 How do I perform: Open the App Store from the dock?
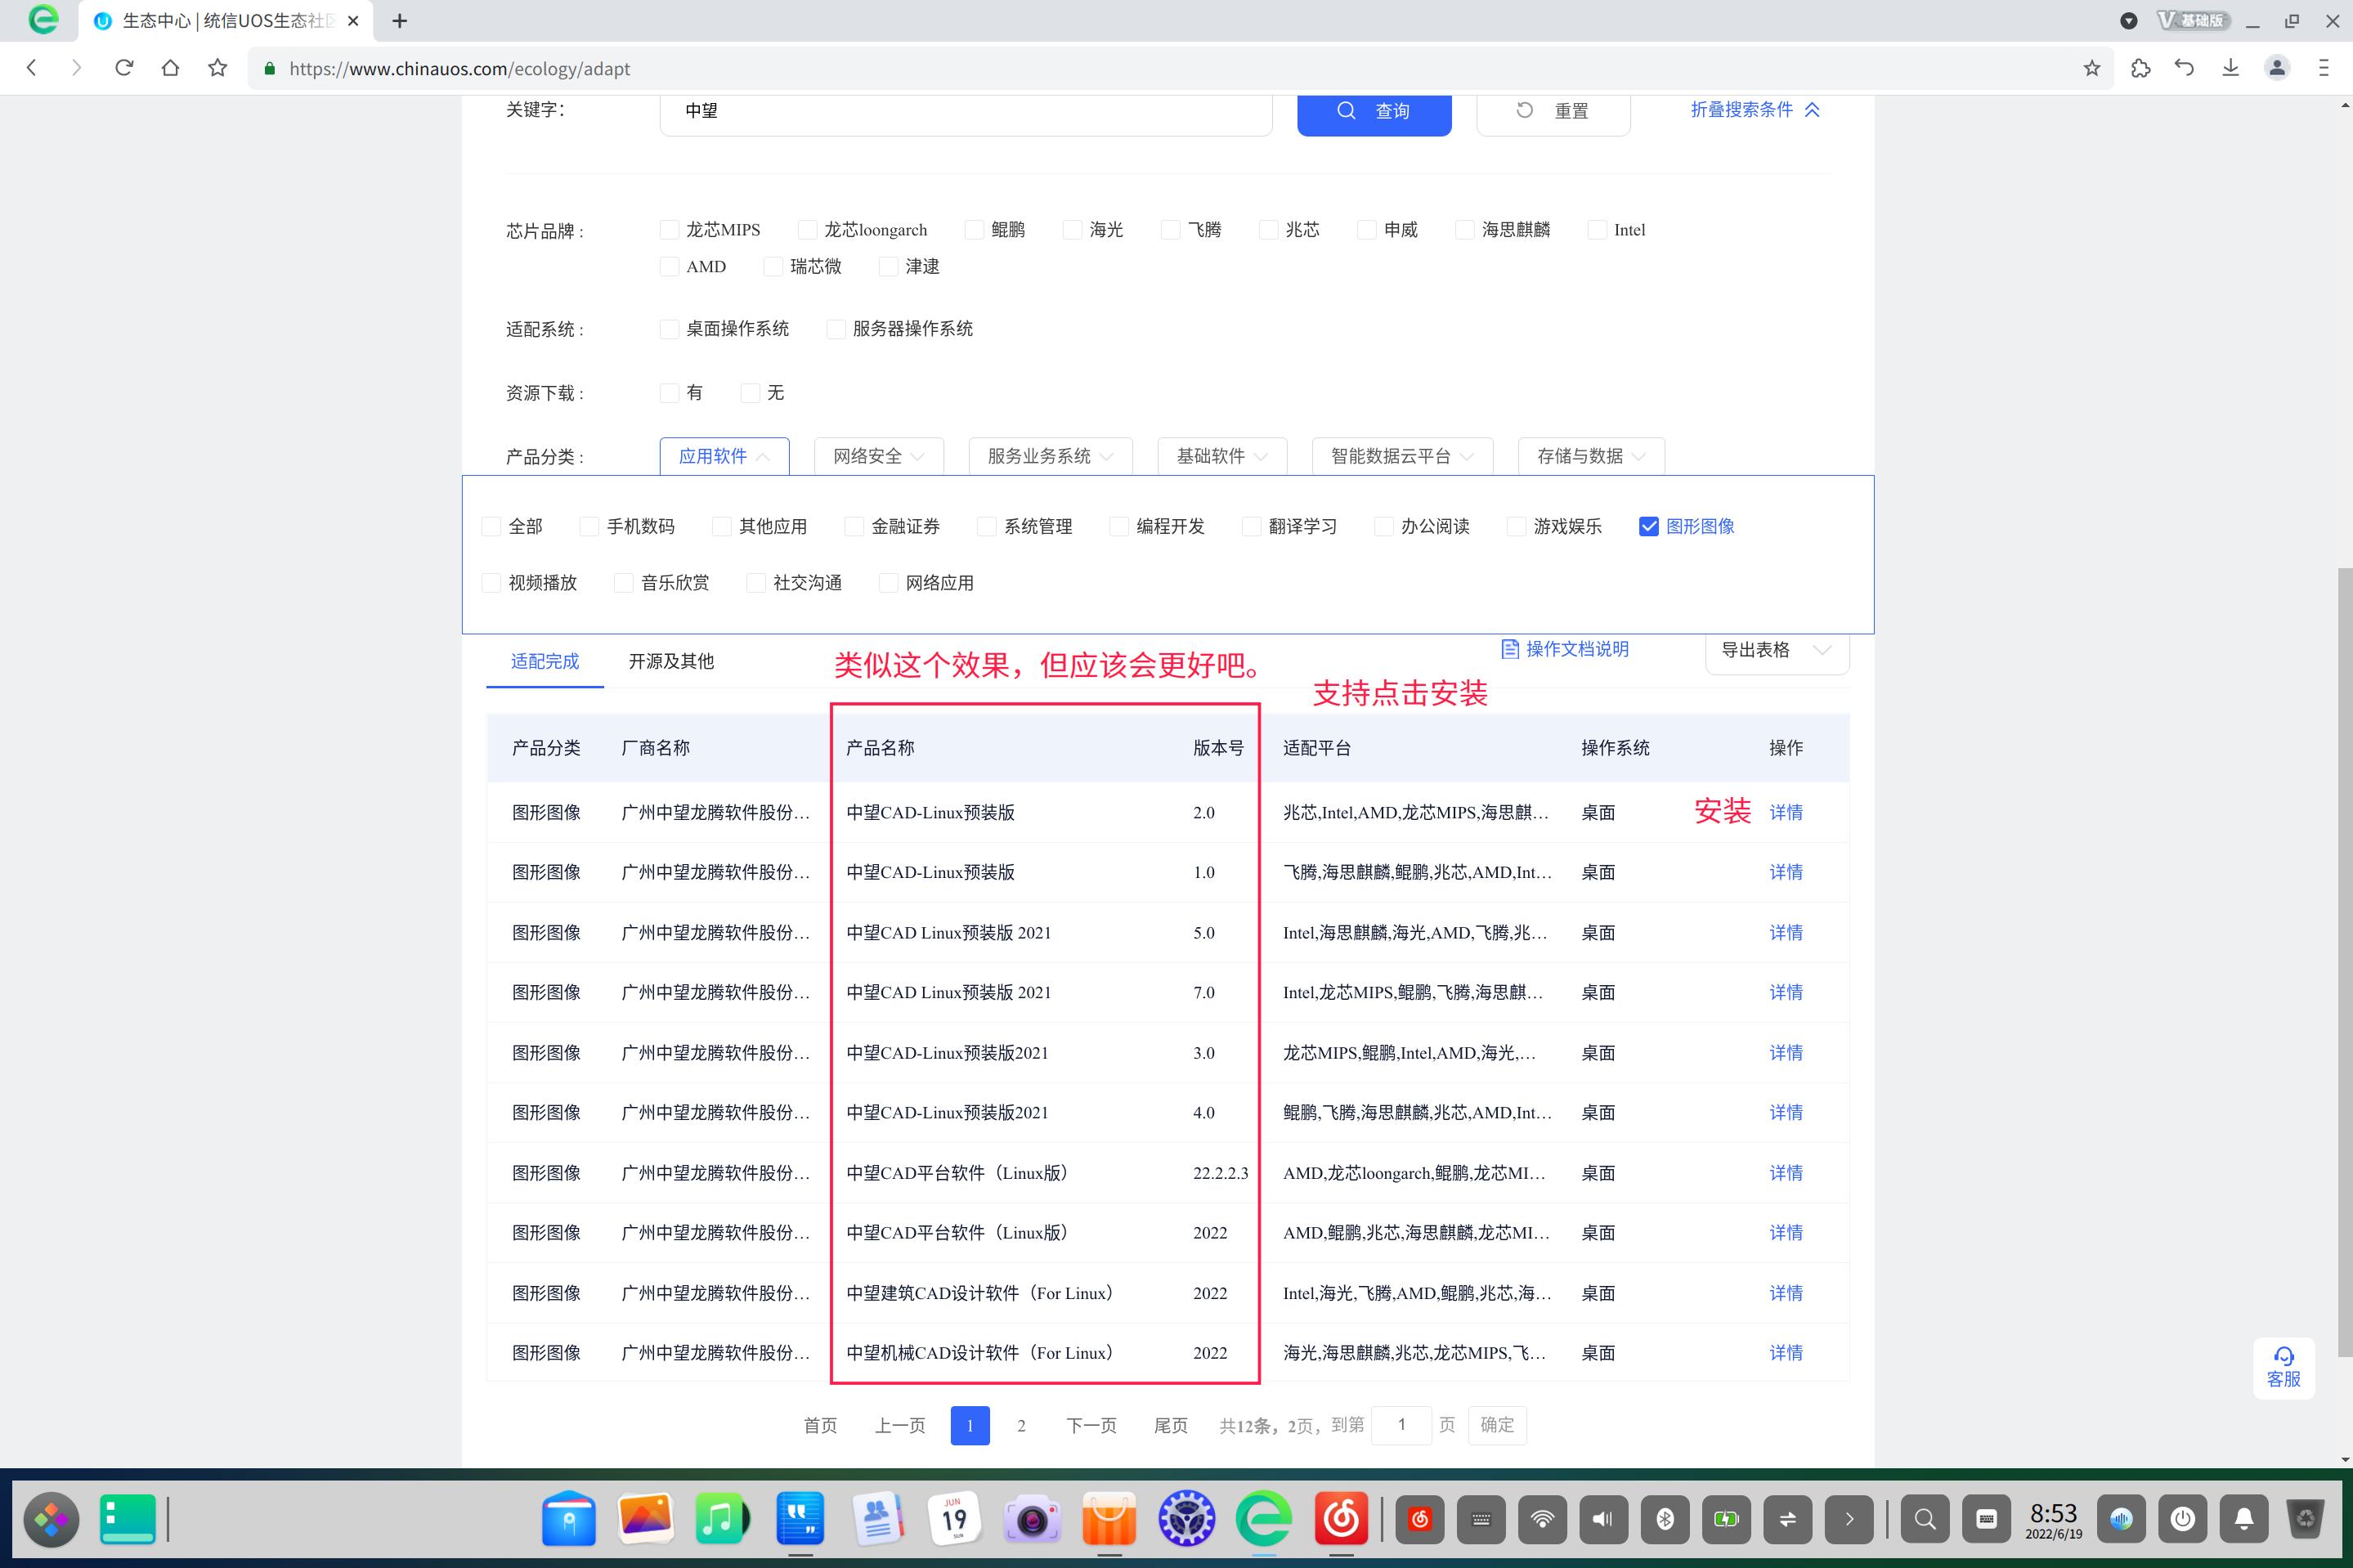coord(1108,1519)
